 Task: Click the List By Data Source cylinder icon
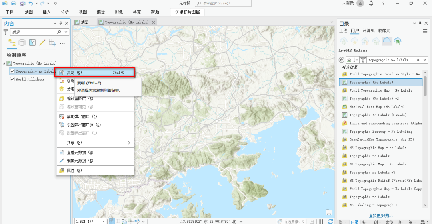(x=22, y=42)
